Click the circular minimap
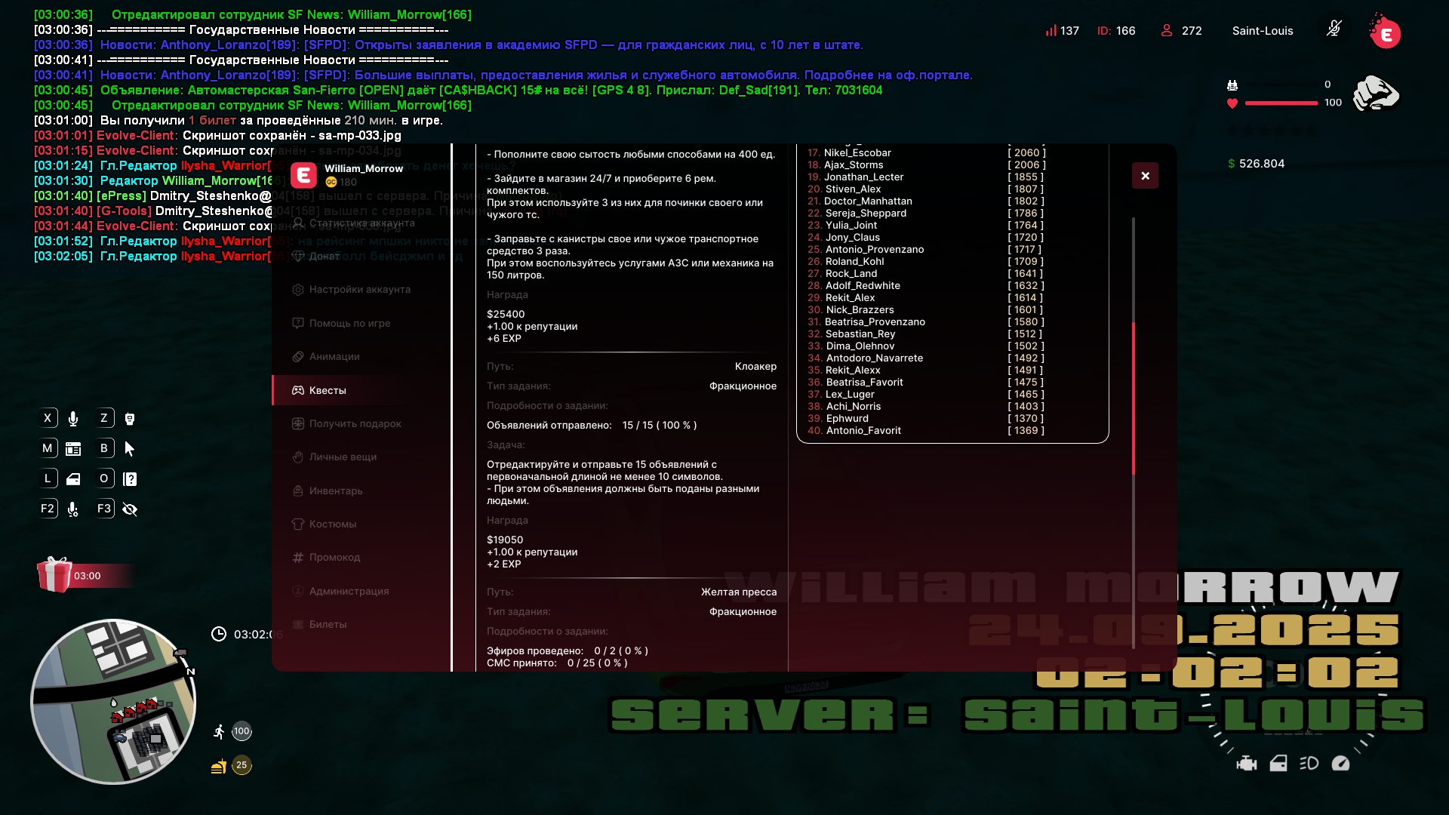This screenshot has height=815, width=1449. coord(113,702)
